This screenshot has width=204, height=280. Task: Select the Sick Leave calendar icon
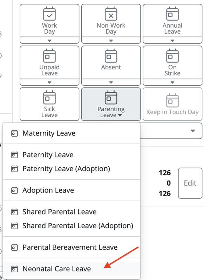(49, 97)
